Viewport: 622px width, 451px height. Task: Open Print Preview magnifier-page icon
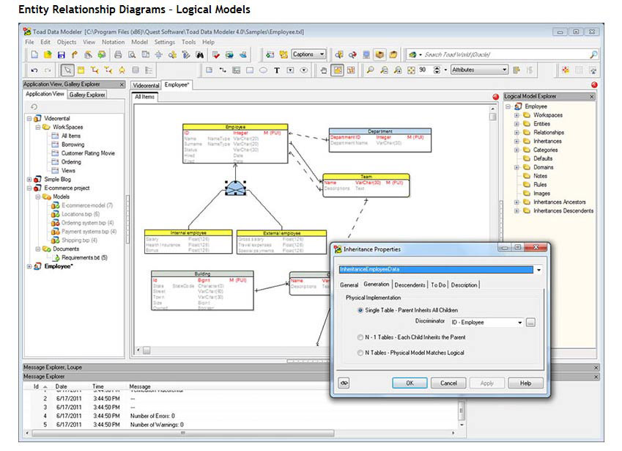coord(132,55)
